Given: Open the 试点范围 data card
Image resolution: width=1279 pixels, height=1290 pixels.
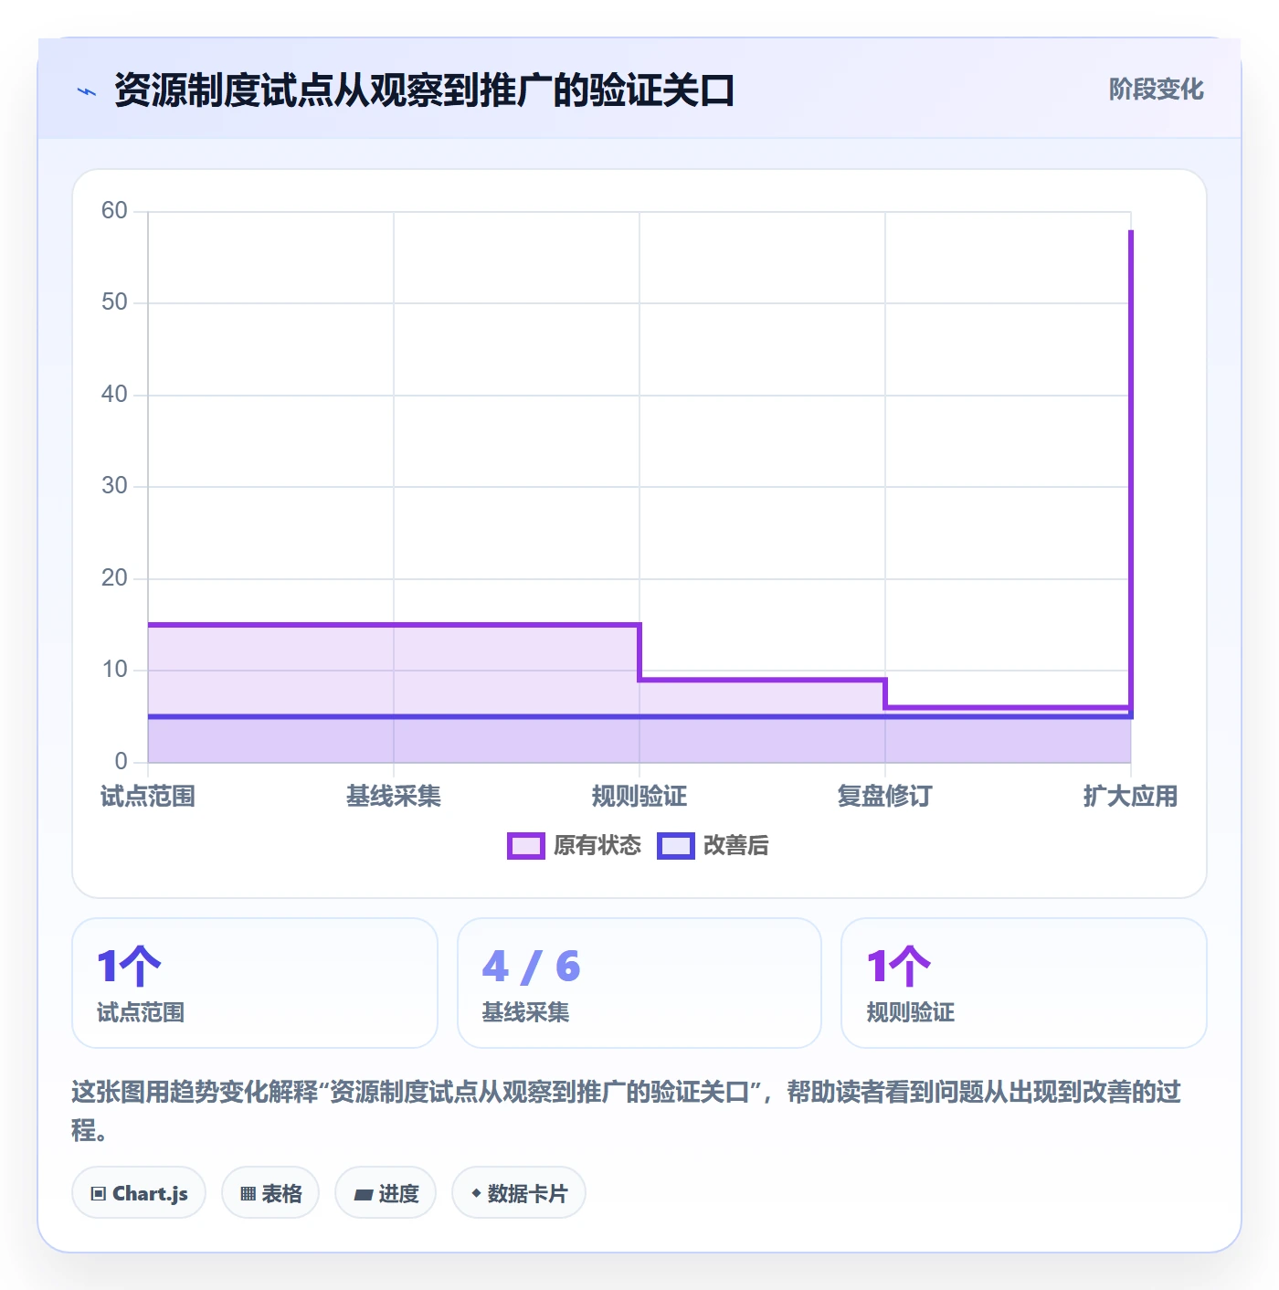Looking at the screenshot, I should tap(255, 983).
